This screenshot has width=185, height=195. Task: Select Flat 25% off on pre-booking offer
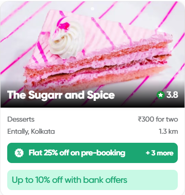click(77, 153)
